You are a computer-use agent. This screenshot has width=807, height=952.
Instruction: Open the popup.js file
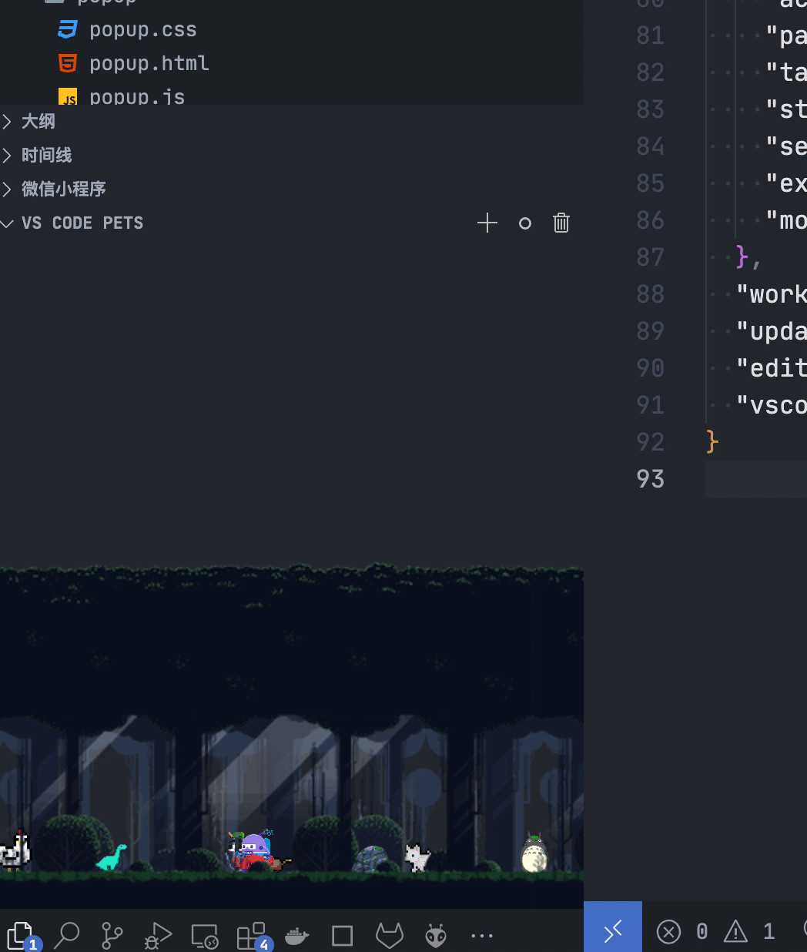(137, 96)
